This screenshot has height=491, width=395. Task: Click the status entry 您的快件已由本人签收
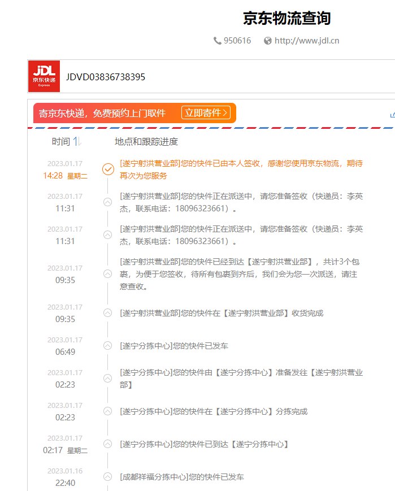point(241,170)
